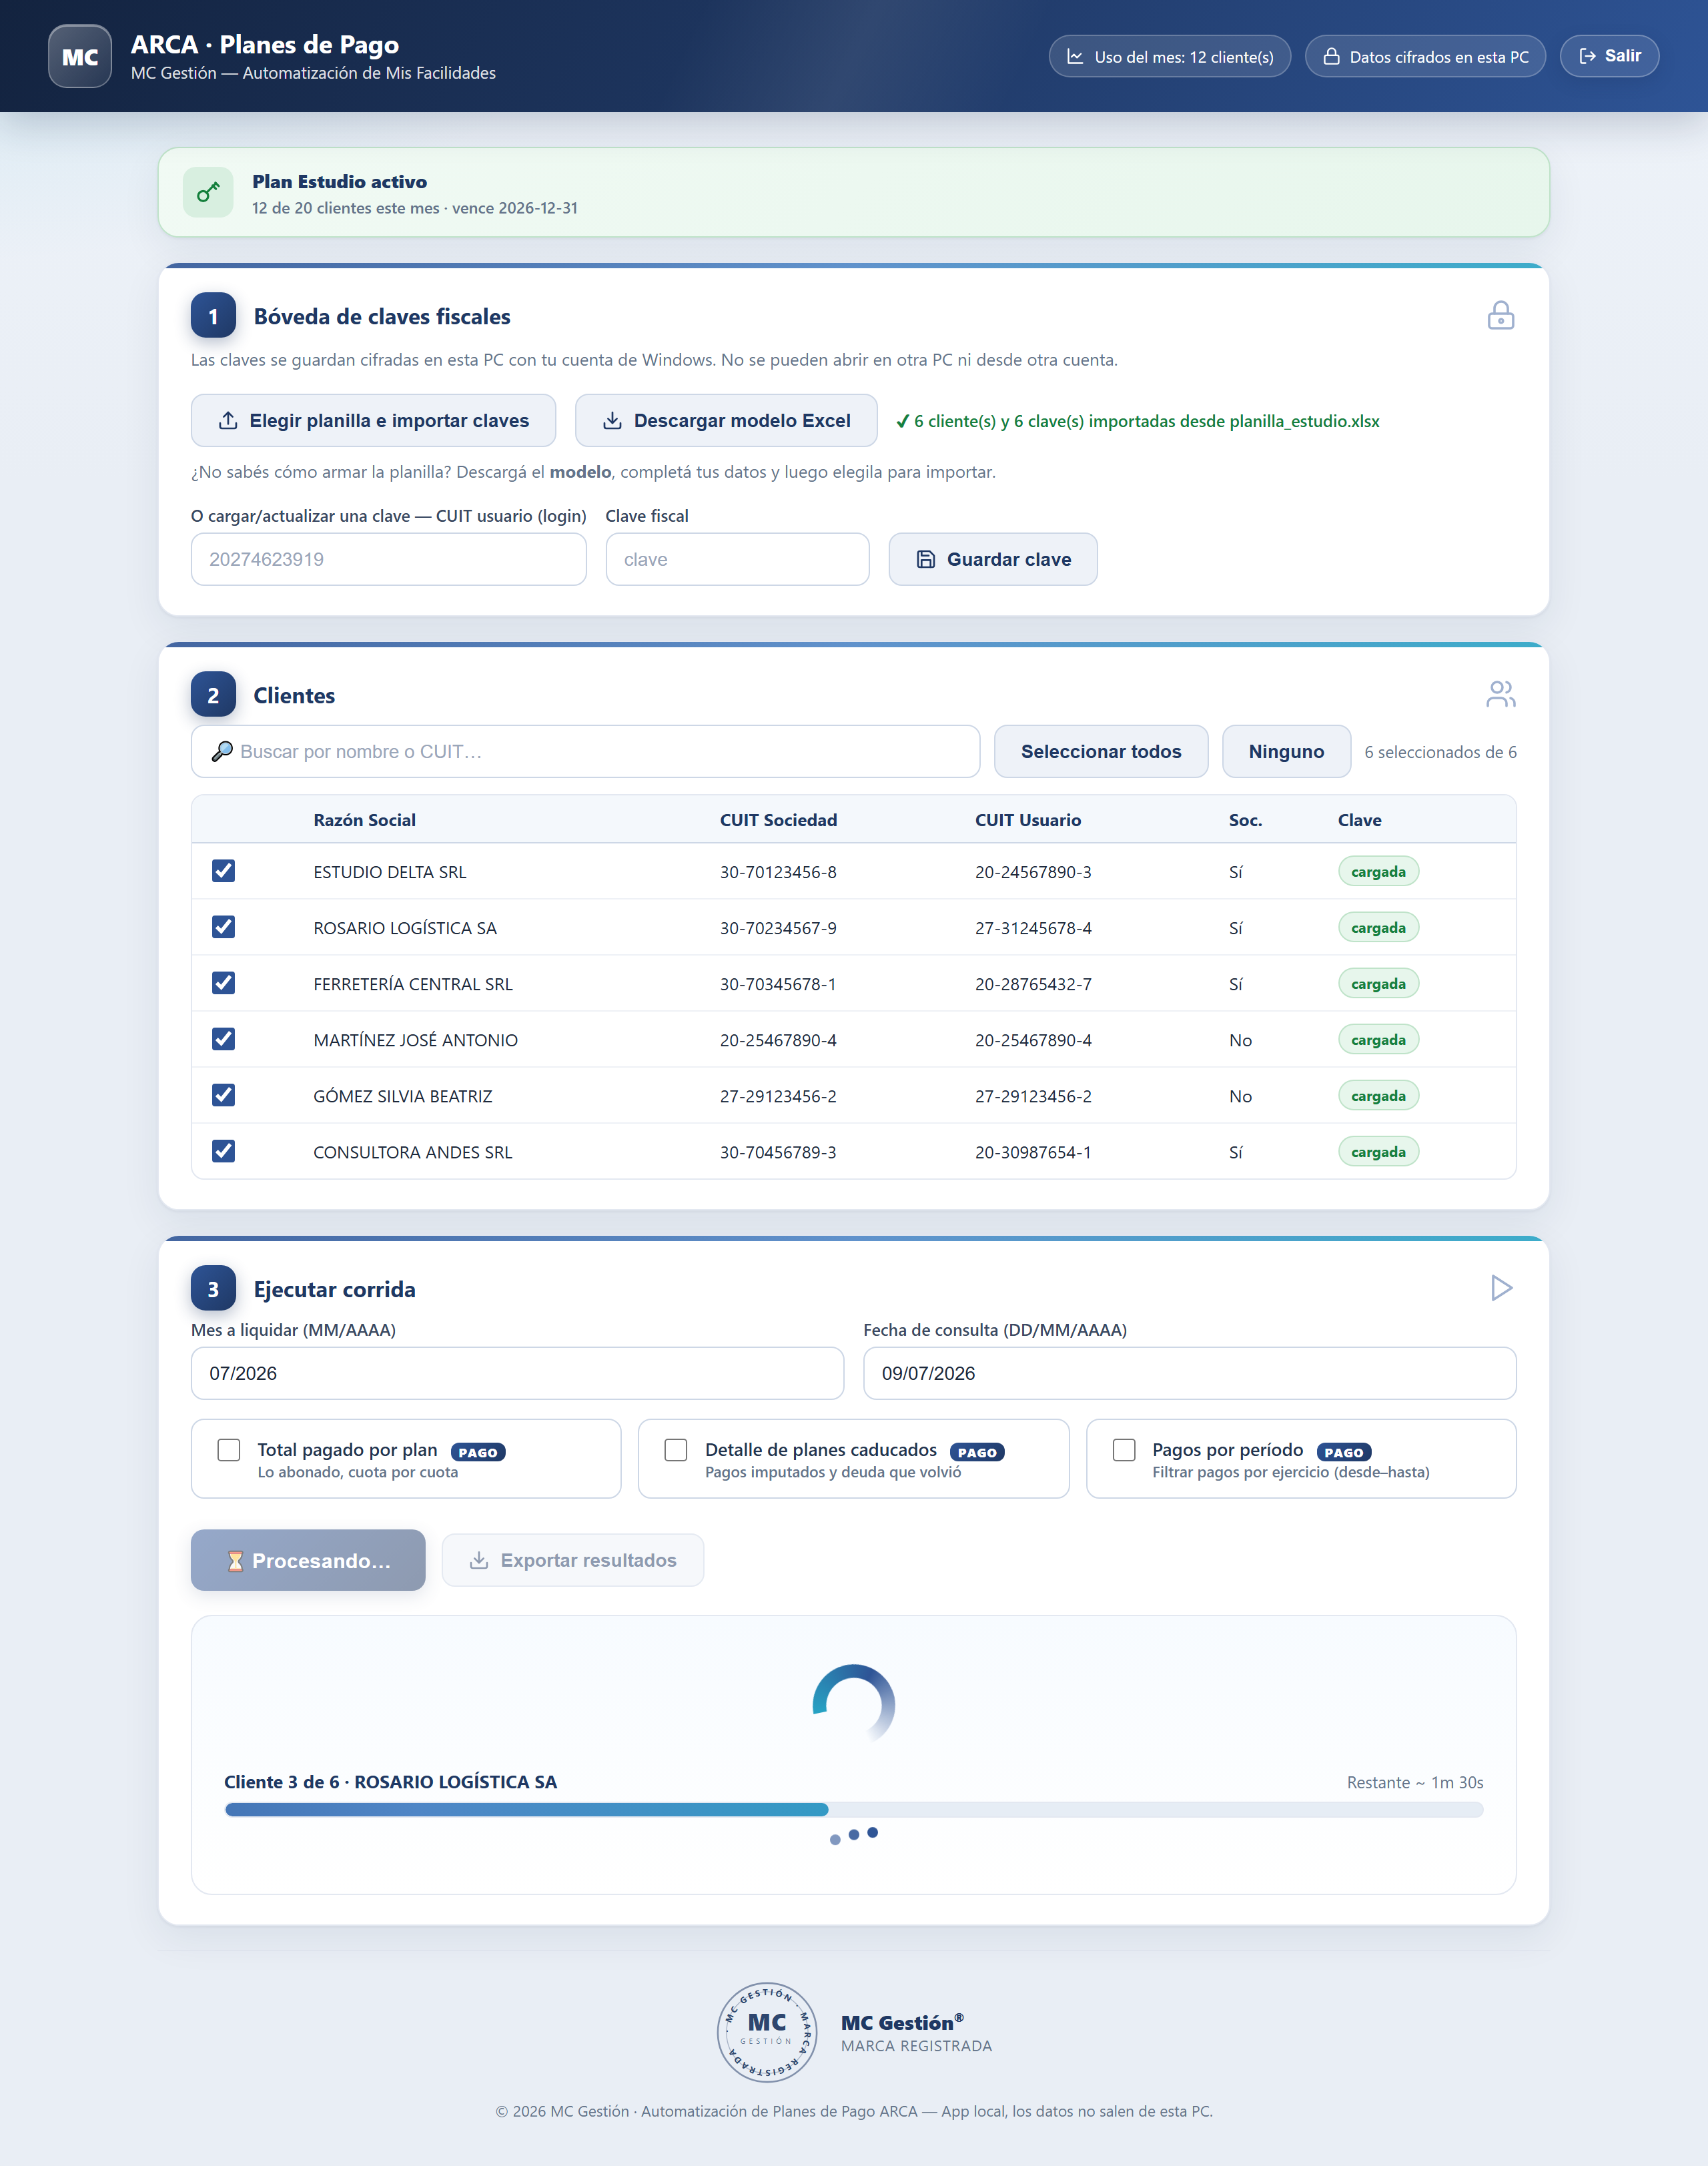Select all clients with Seleccionar todos
Viewport: 1708px width, 2166px height.
click(1101, 752)
